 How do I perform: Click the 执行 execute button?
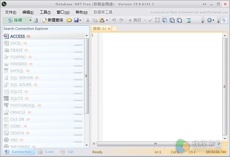[x=135, y=20]
